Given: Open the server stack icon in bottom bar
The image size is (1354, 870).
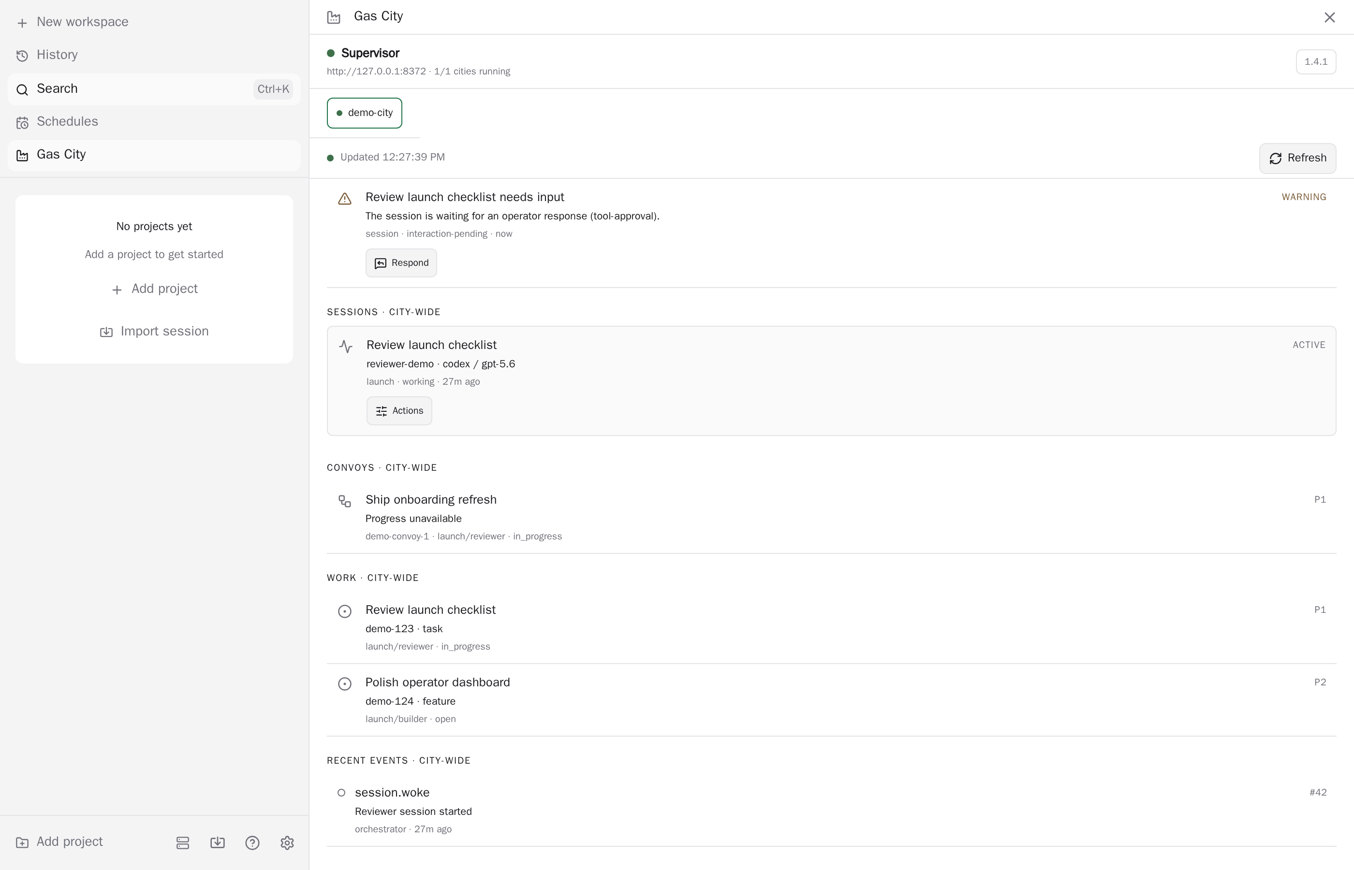Looking at the screenshot, I should (x=182, y=842).
